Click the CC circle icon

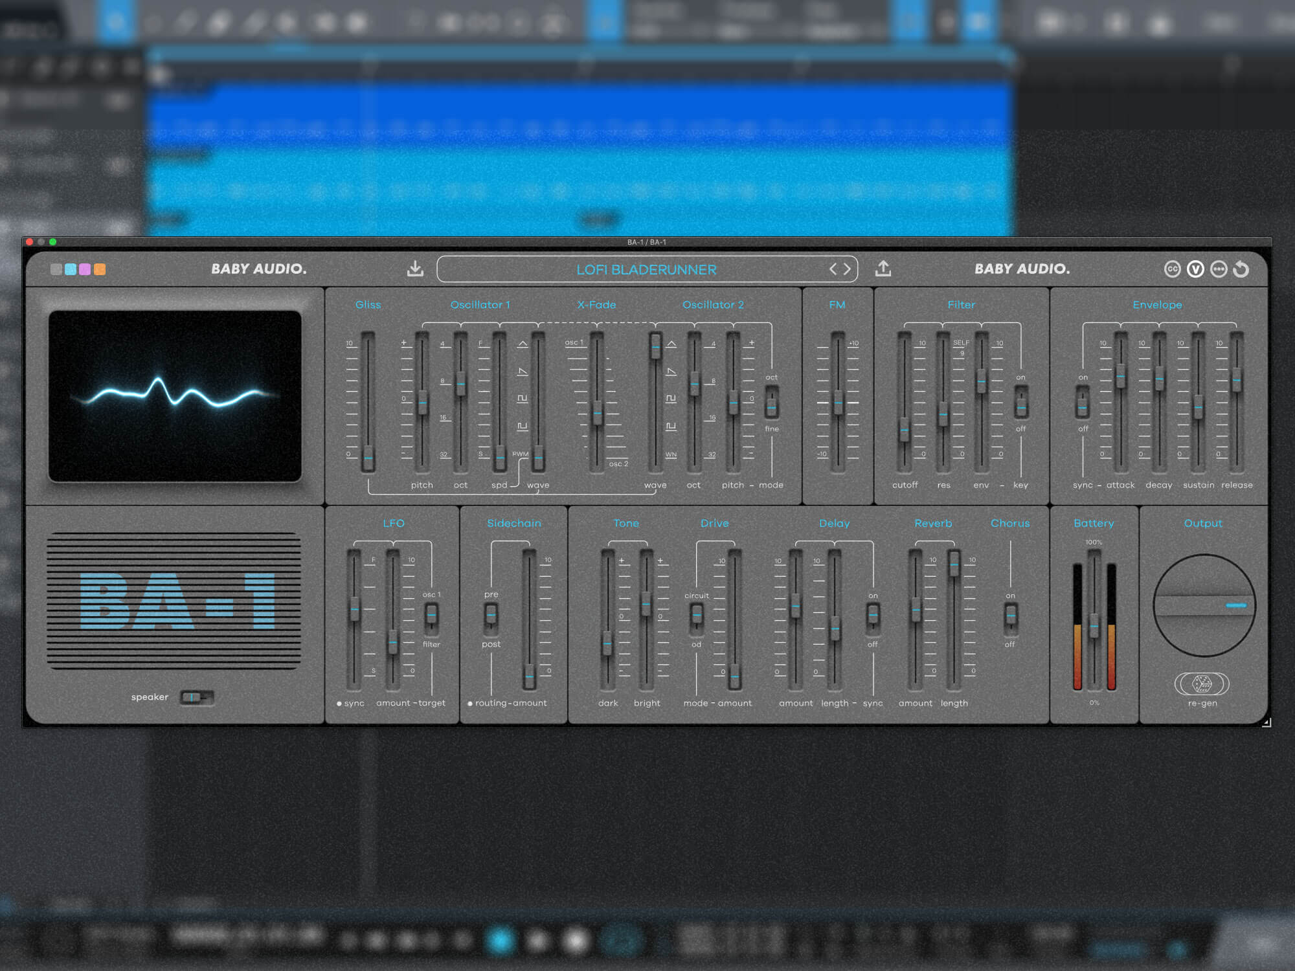pyautogui.click(x=1172, y=269)
